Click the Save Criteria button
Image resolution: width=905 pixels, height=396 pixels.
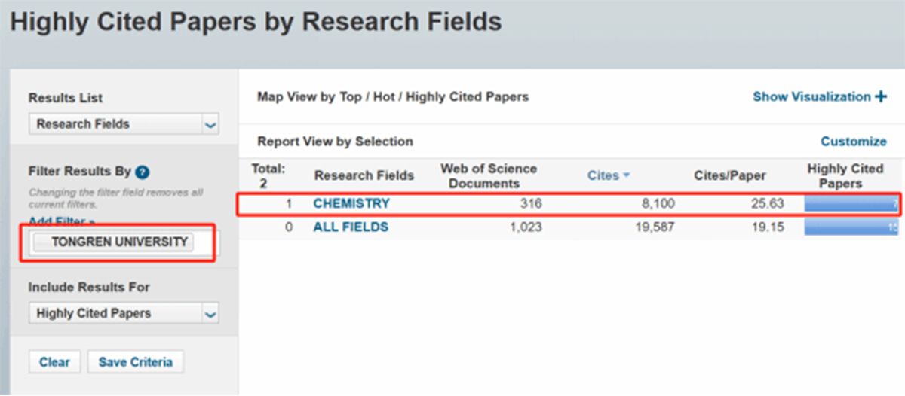pos(135,362)
